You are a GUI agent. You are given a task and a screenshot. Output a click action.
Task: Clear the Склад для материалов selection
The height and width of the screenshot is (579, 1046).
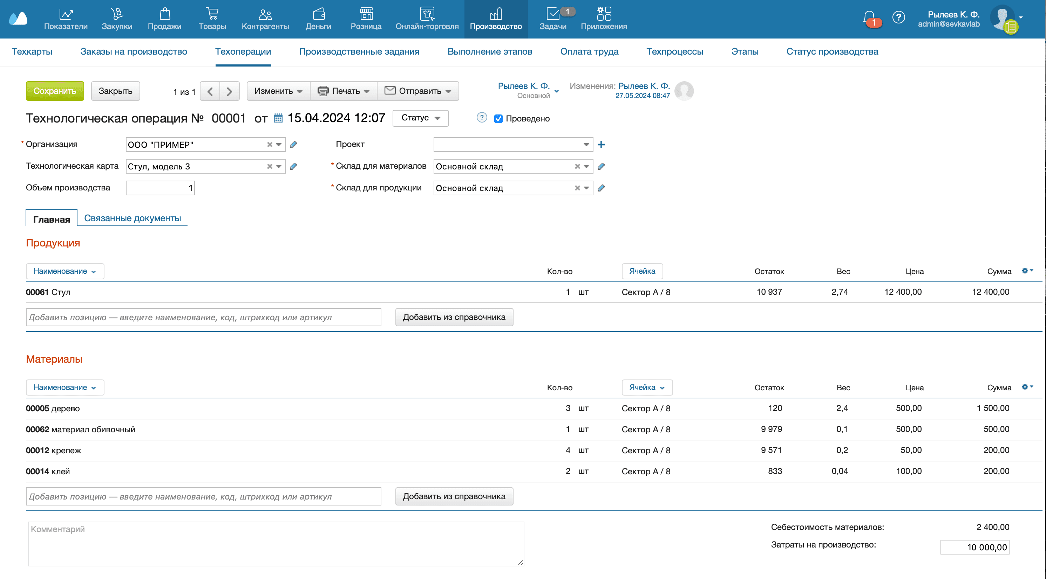pyautogui.click(x=577, y=166)
